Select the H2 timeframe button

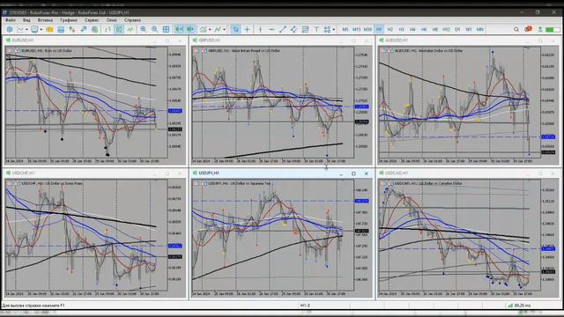(390, 29)
